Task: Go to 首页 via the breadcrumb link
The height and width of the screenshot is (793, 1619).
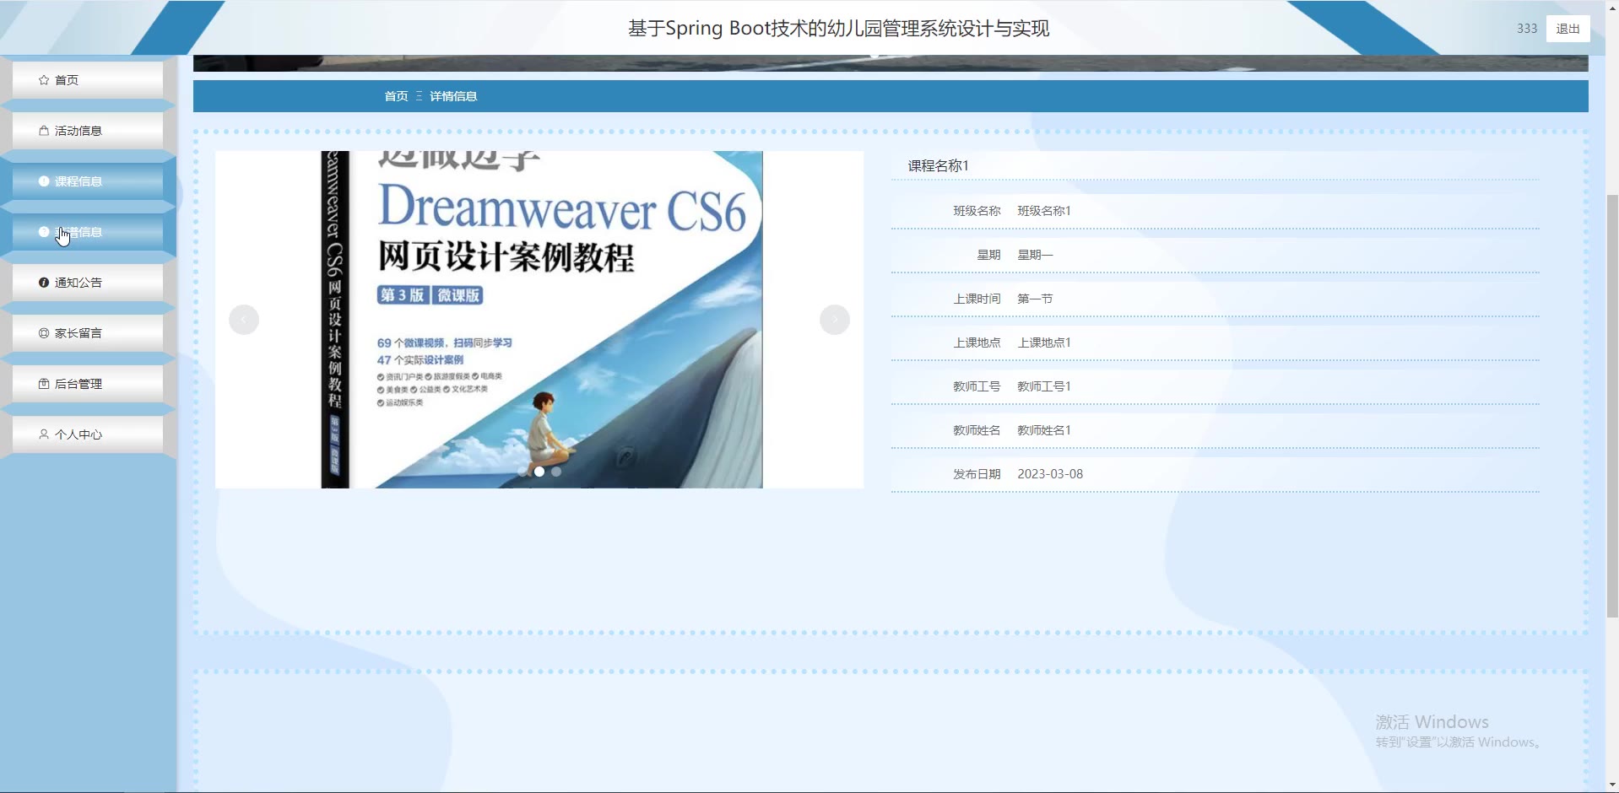Action: click(x=396, y=96)
